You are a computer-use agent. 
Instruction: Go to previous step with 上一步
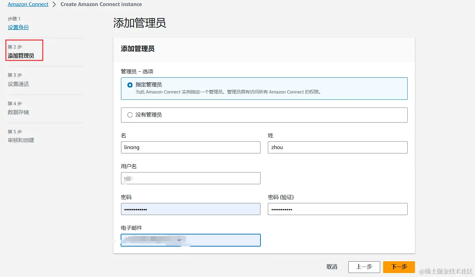pyautogui.click(x=364, y=267)
